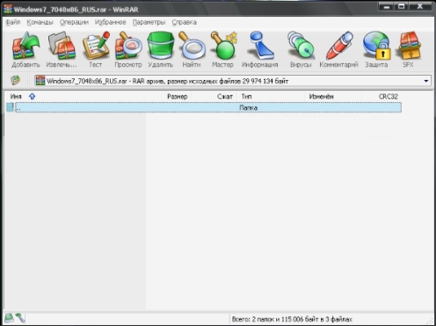
Task: Sort by Тип column header
Action: coord(272,97)
